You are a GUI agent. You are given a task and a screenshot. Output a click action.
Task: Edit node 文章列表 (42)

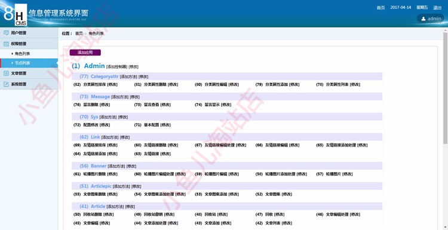[287, 223]
